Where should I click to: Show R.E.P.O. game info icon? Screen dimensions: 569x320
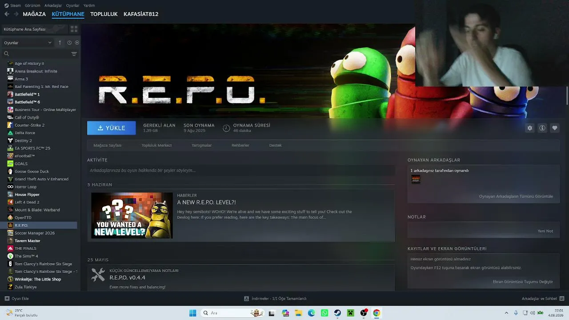click(x=542, y=128)
